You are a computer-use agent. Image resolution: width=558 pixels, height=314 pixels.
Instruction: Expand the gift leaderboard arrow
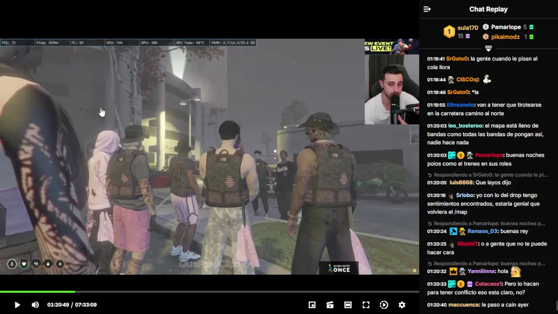pos(488,48)
